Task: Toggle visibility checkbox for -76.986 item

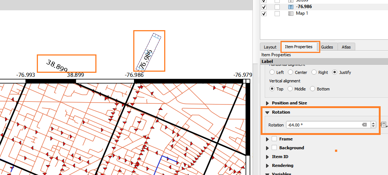Action: (x=264, y=7)
